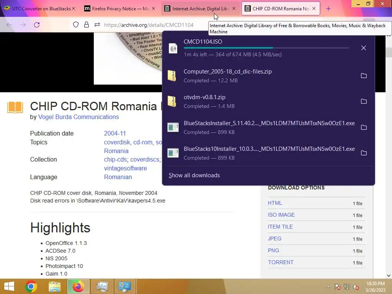Viewport: 392px width, 294px height.
Task: Open the vintagesoftware collection link
Action: click(126, 168)
